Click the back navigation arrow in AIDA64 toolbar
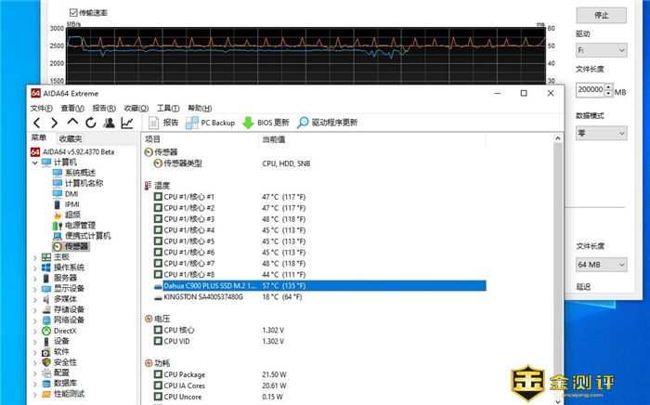 click(37, 123)
